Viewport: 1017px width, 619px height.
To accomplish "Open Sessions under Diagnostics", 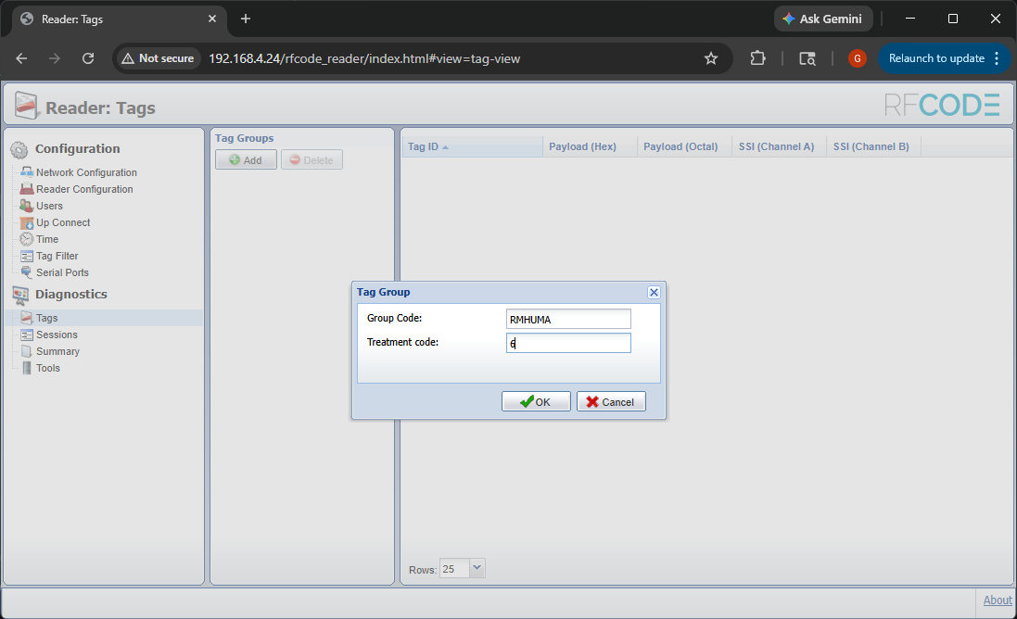I will [57, 335].
